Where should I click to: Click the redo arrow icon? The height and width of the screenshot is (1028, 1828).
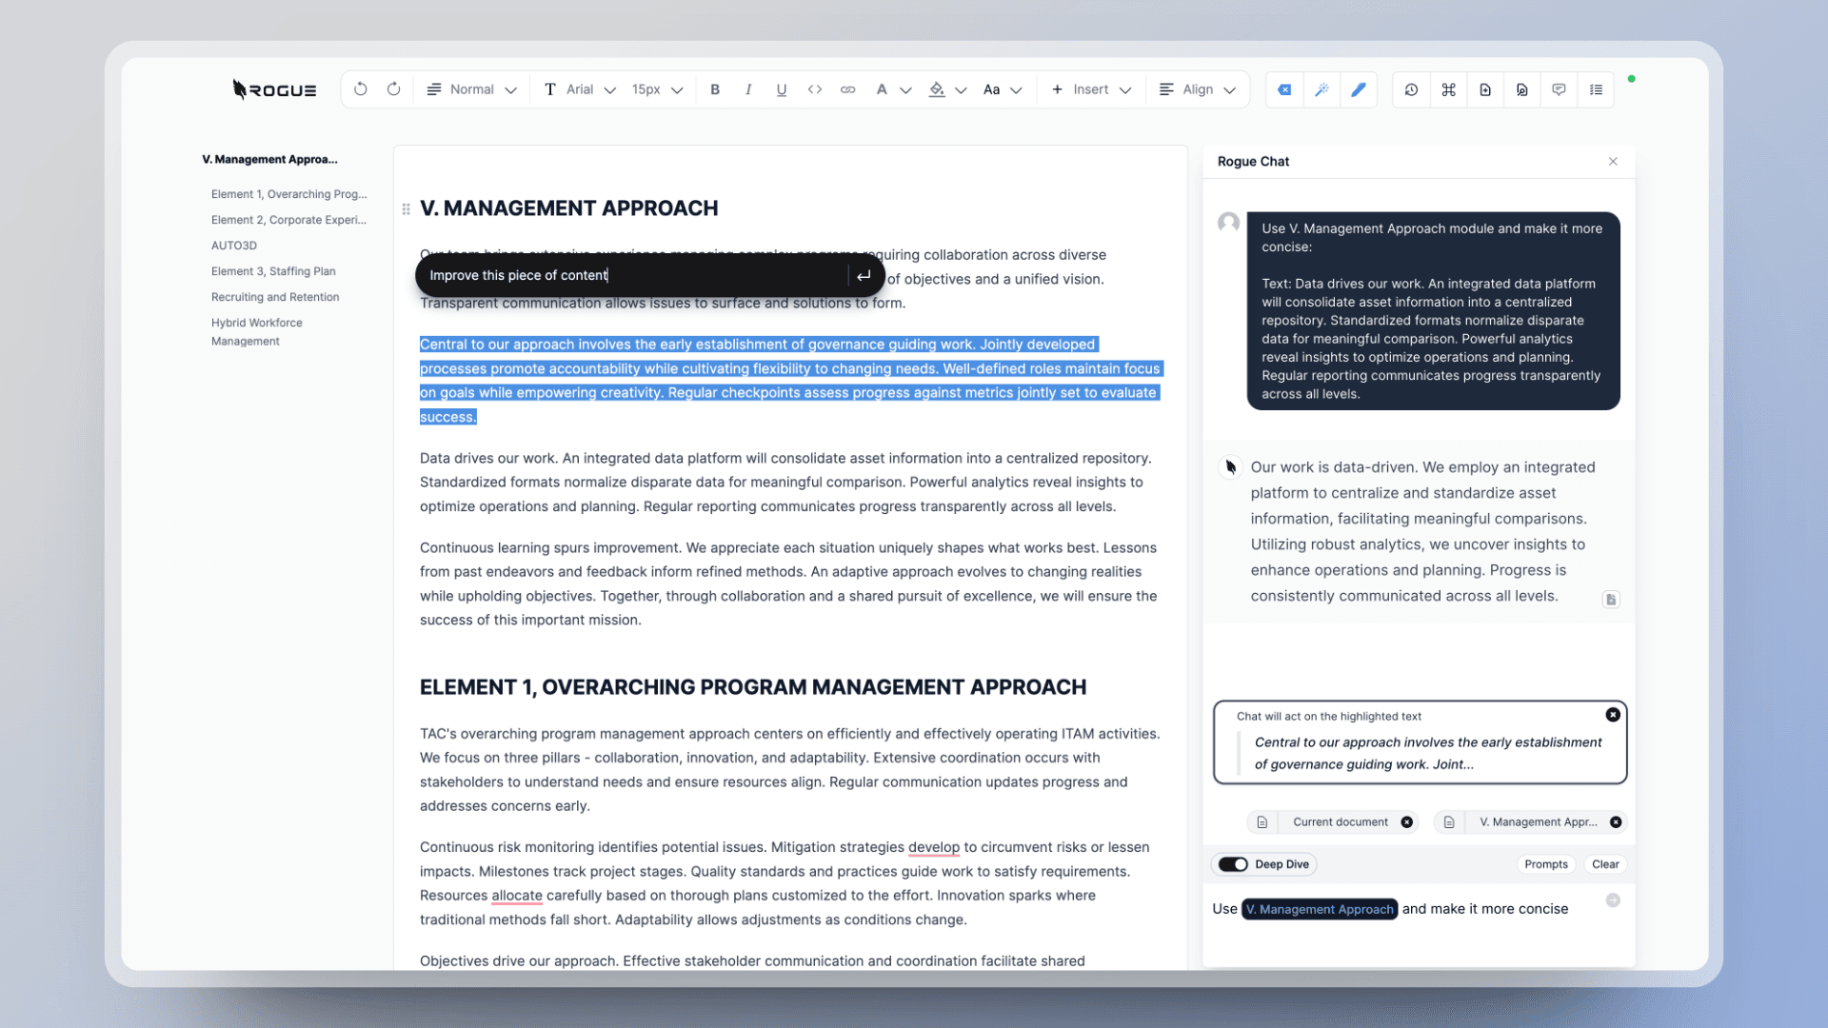(394, 89)
